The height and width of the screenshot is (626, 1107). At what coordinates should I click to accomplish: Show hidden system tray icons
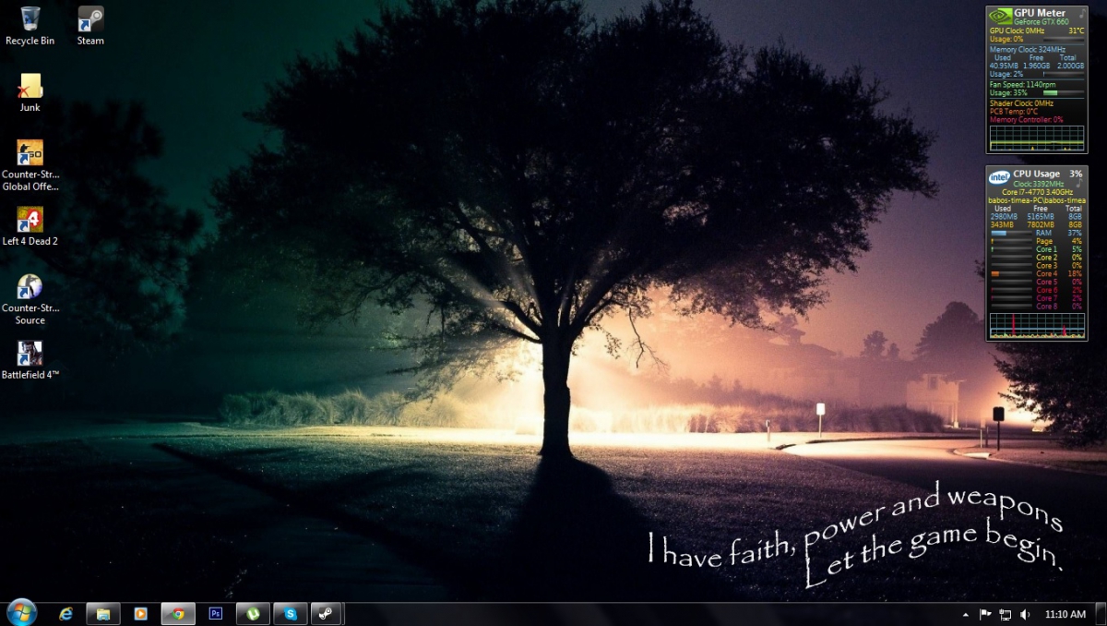click(966, 614)
